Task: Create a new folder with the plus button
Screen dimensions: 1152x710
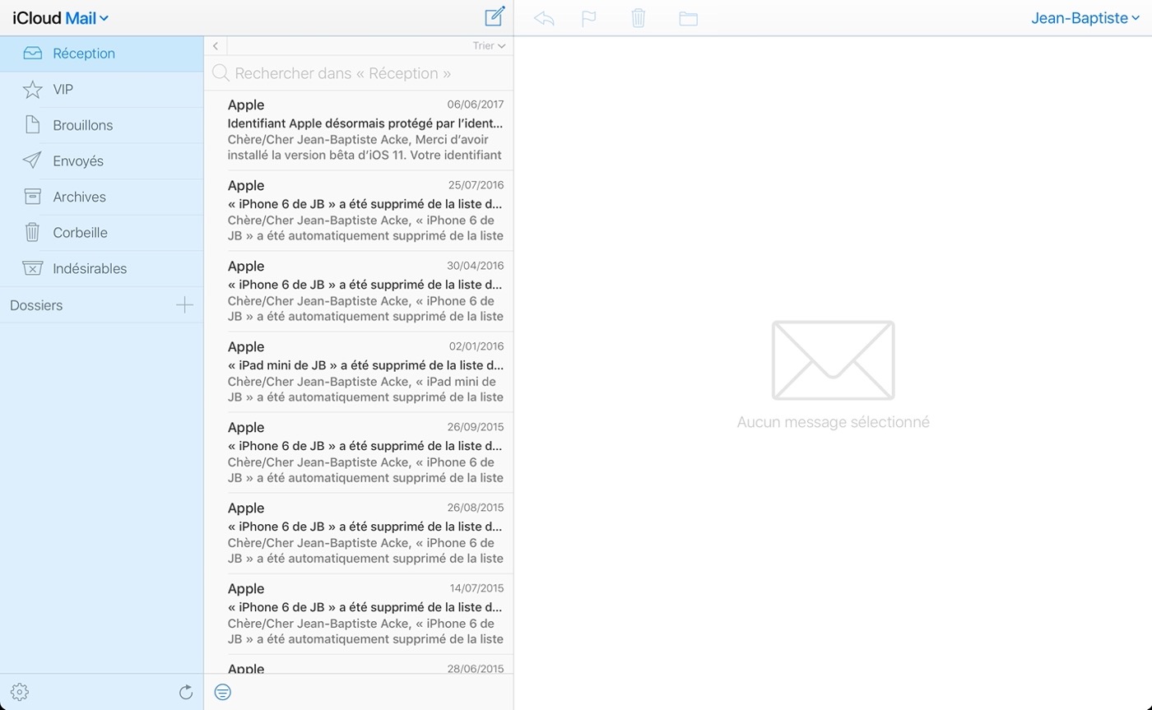Action: pos(185,304)
